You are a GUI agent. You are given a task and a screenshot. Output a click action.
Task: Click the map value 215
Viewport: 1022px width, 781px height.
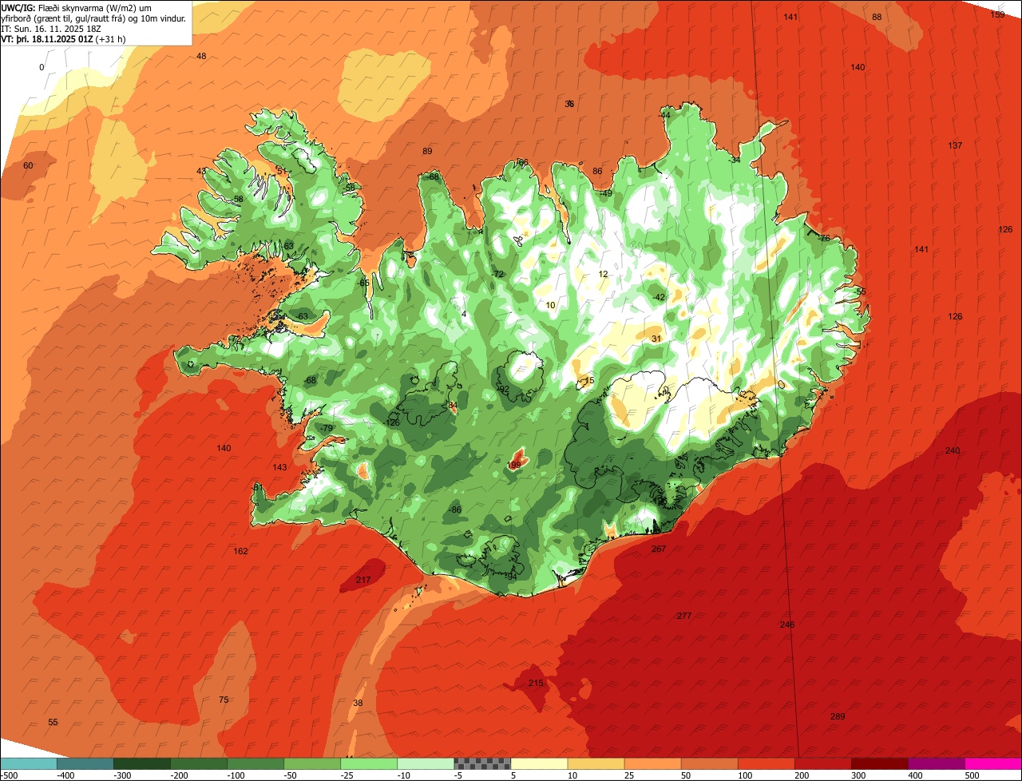[536, 684]
